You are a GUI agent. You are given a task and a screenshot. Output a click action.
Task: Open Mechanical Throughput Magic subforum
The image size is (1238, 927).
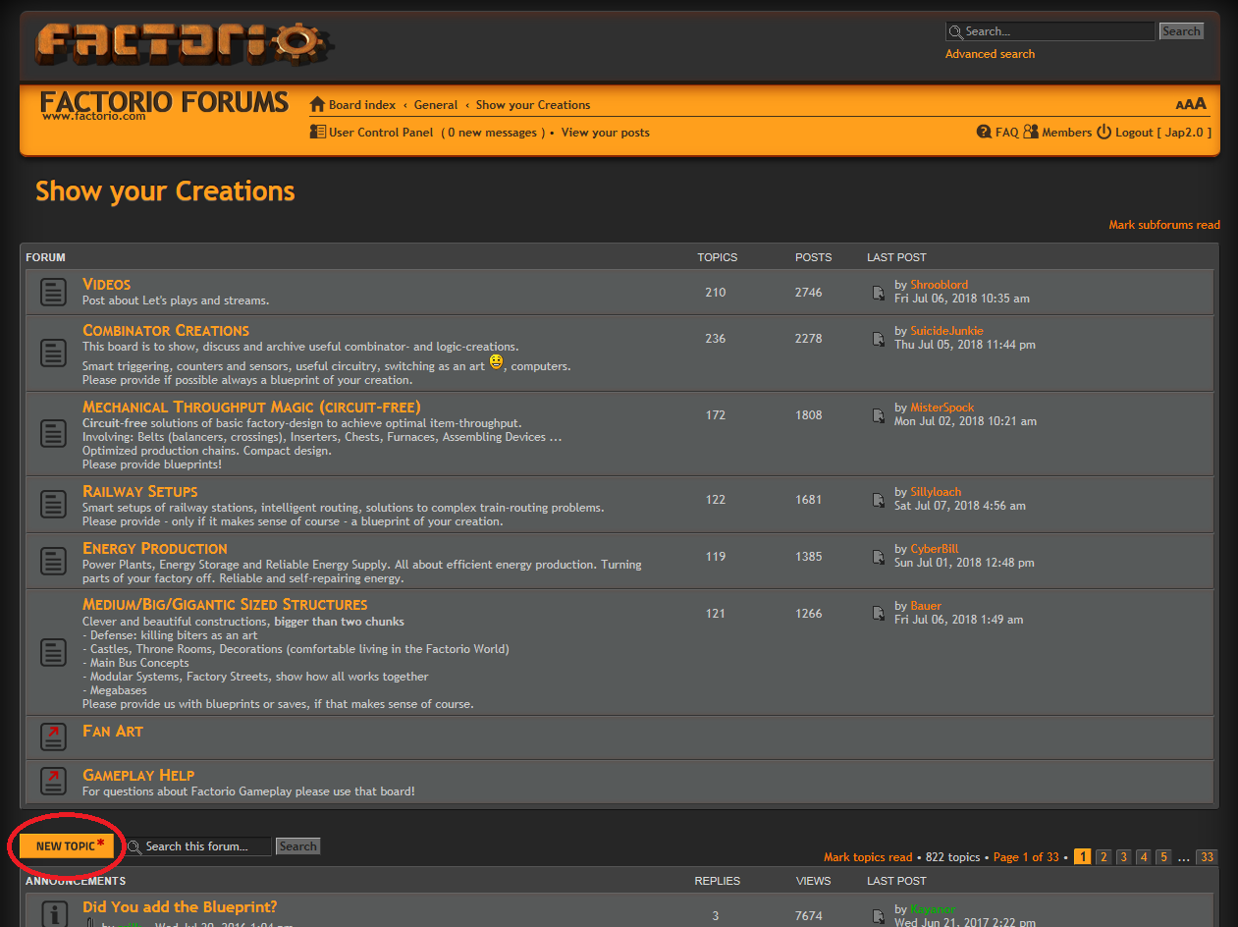tap(251, 407)
